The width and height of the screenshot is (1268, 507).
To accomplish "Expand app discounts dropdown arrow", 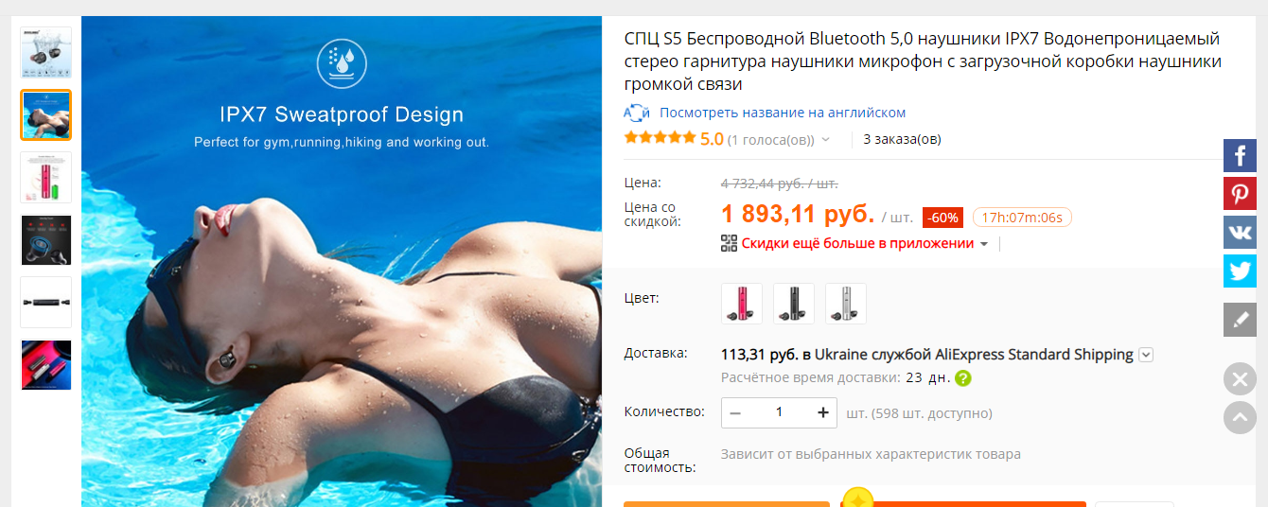I will (x=984, y=244).
